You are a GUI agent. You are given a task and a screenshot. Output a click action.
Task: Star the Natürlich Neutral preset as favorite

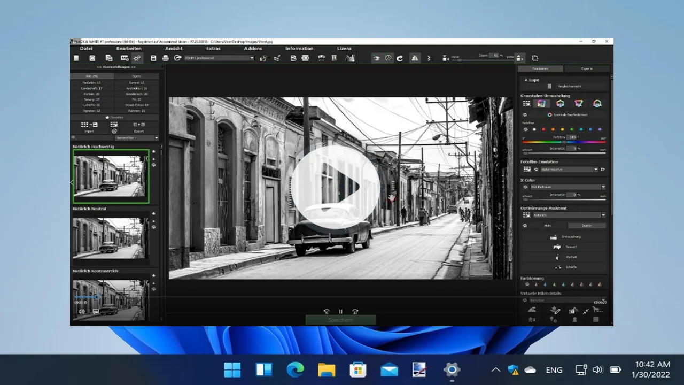(153, 214)
